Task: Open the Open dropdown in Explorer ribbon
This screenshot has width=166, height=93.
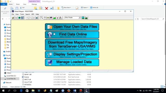Action: coord(85,7)
